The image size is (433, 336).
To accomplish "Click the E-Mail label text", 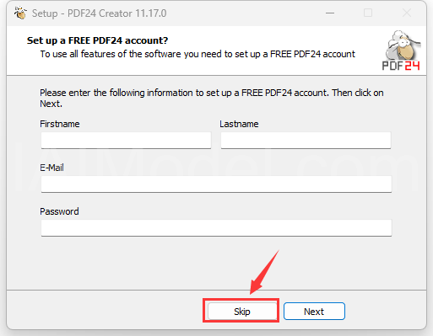I will (x=51, y=168).
